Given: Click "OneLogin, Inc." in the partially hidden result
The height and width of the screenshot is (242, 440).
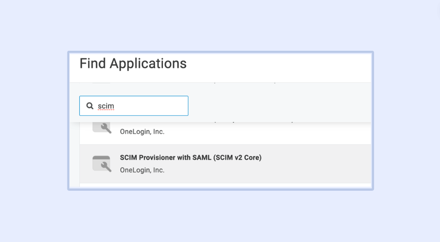Looking at the screenshot, I should 142,132.
